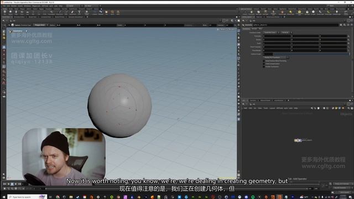Click the Uniform Scale value field
This screenshot has height=199, width=354.
pyautogui.click(x=268, y=54)
